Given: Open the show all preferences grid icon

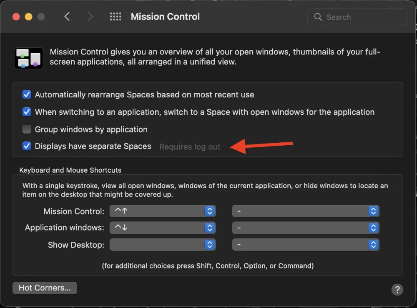Looking at the screenshot, I should (x=116, y=17).
